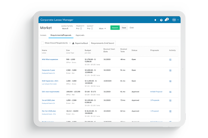Image resolution: width=208 pixels, height=138 pixels.
Task: Click the Requirements Grid Search field
Action: click(103, 43)
